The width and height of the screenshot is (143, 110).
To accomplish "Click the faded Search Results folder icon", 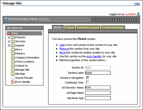I will pyautogui.click(x=13, y=78).
